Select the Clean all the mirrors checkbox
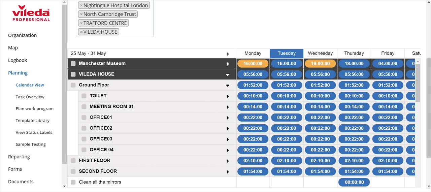431x192 pixels. click(x=73, y=182)
